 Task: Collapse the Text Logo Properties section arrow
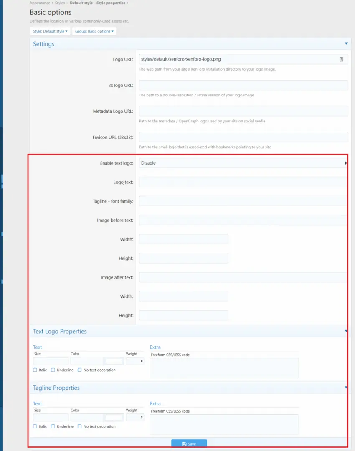[346, 331]
